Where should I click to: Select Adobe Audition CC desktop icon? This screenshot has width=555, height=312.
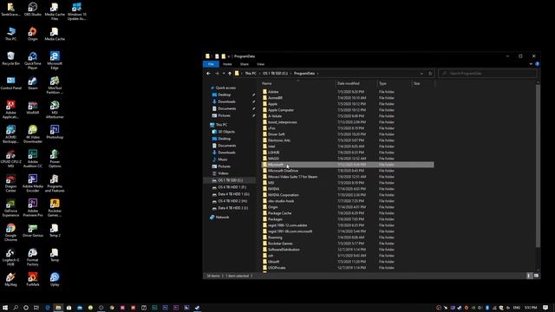coord(33,159)
